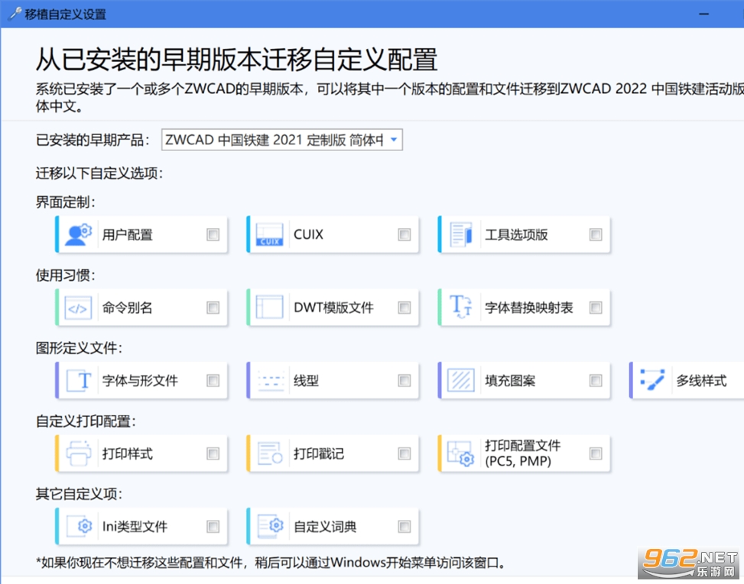This screenshot has height=584, width=744.
Task: Click the Tool Palette (工具选项版) icon
Action: coord(461,234)
